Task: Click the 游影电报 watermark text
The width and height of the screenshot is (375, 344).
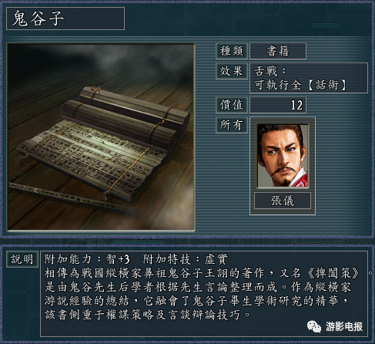Action: [x=344, y=326]
